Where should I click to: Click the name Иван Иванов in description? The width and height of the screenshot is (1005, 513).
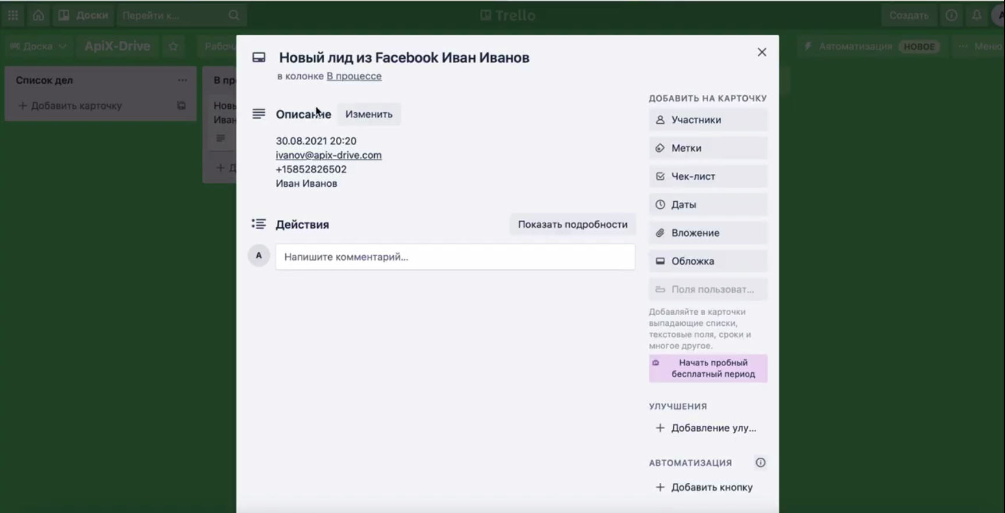307,184
